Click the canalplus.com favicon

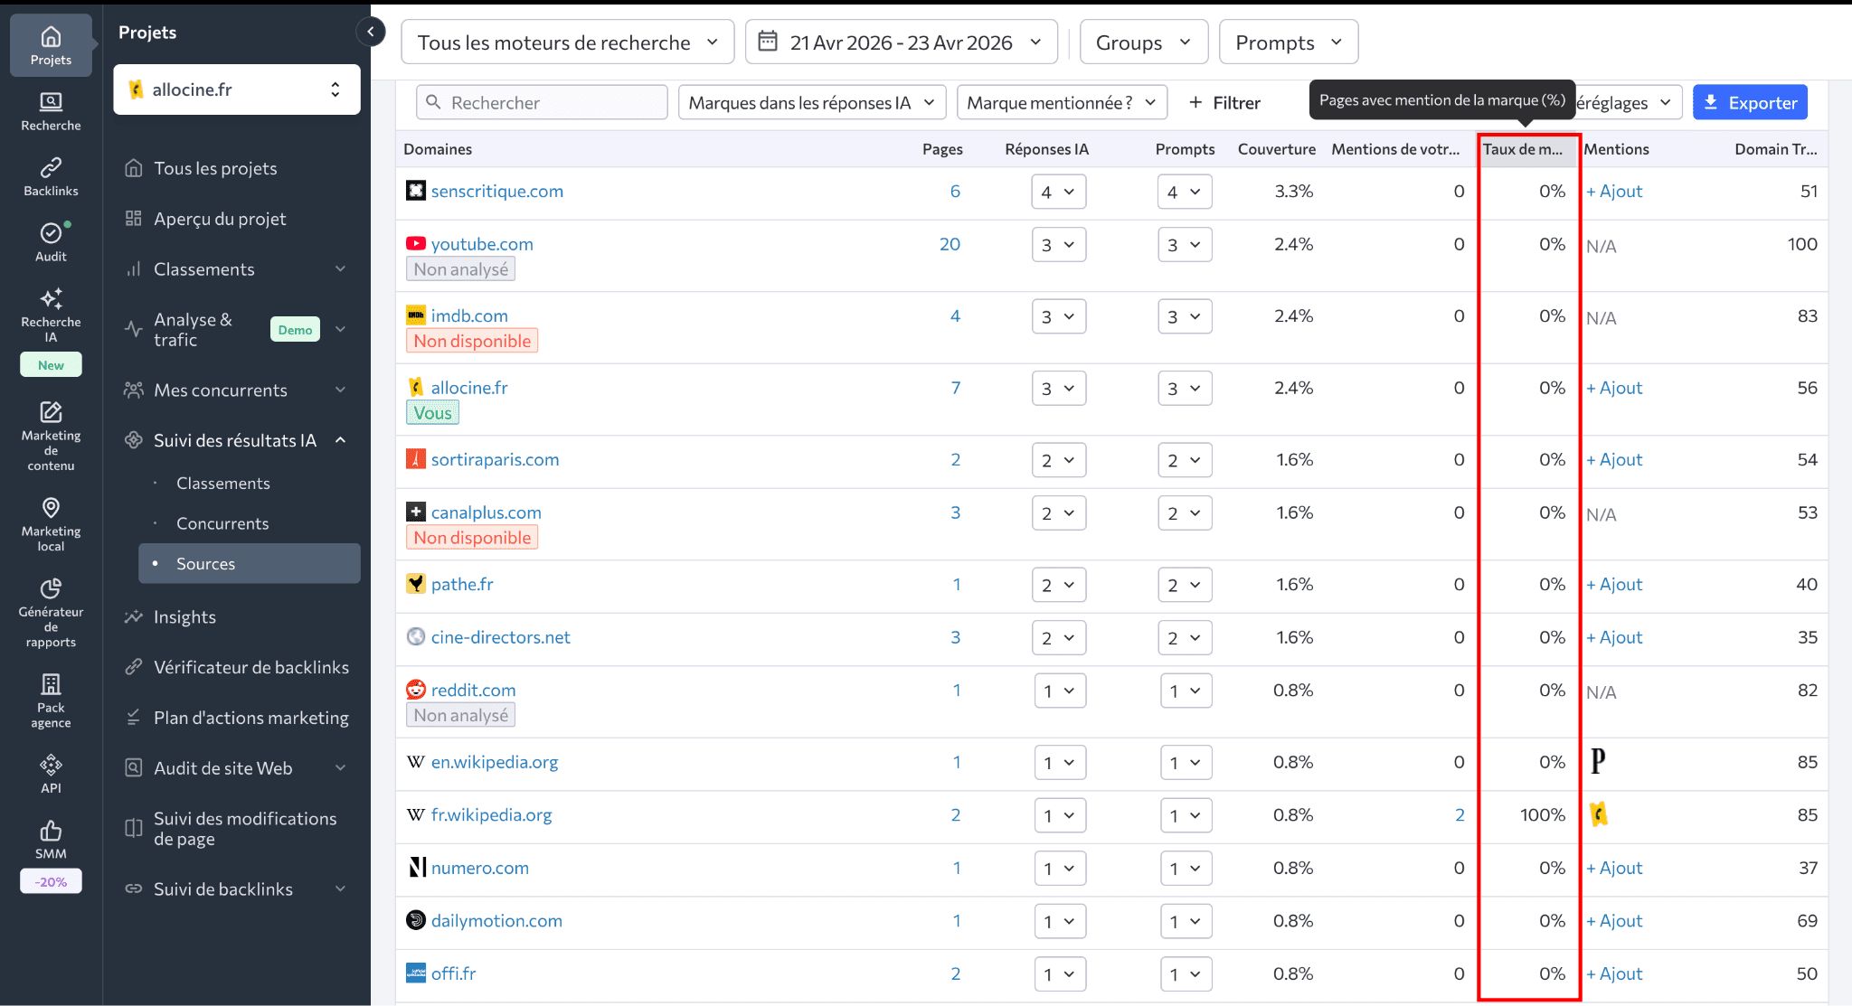416,512
